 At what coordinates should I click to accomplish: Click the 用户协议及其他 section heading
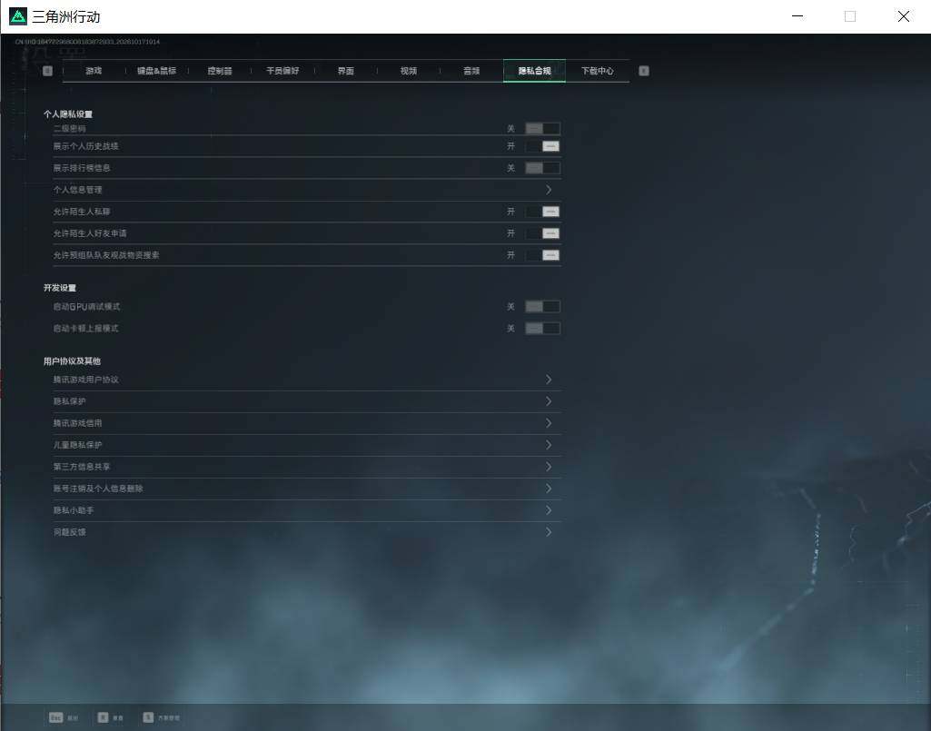point(72,361)
